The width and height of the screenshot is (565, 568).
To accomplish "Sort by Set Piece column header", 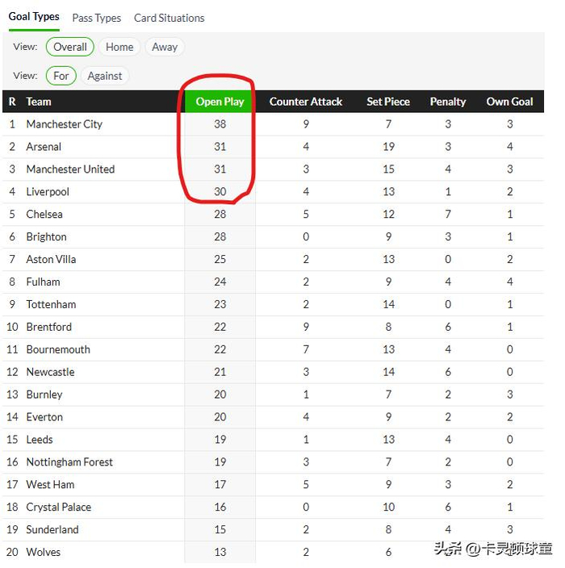I will point(388,102).
